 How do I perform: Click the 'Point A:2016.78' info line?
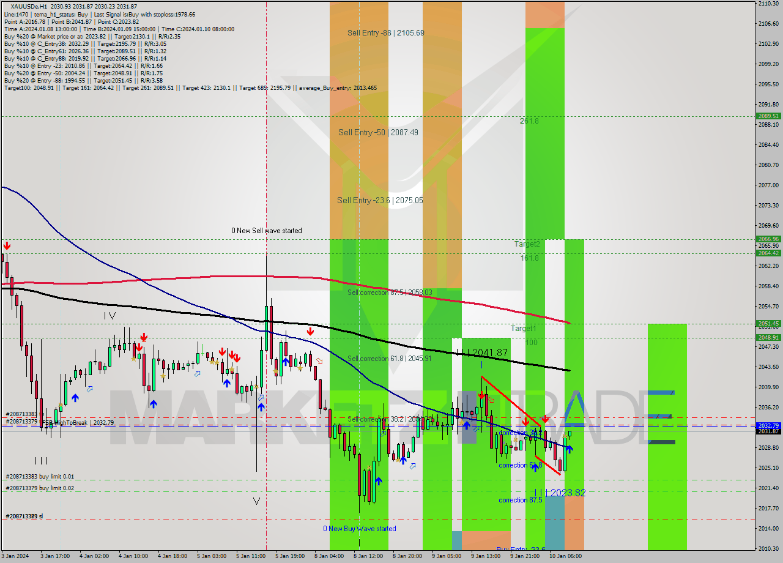[x=72, y=21]
